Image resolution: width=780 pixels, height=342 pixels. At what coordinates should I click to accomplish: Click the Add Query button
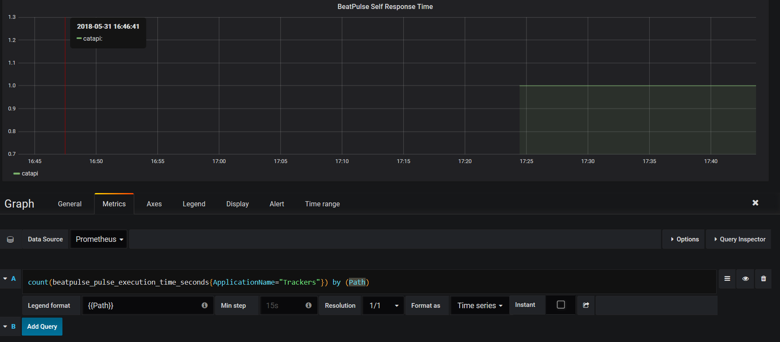42,327
